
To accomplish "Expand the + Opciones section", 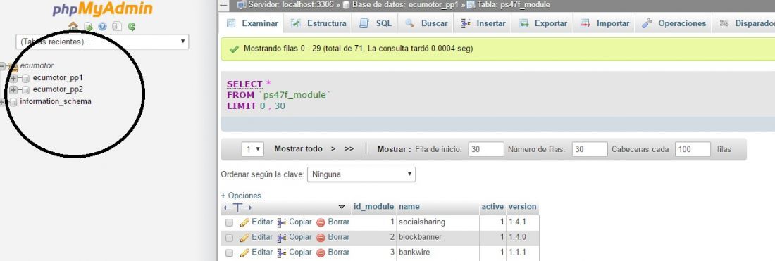I will click(x=241, y=196).
